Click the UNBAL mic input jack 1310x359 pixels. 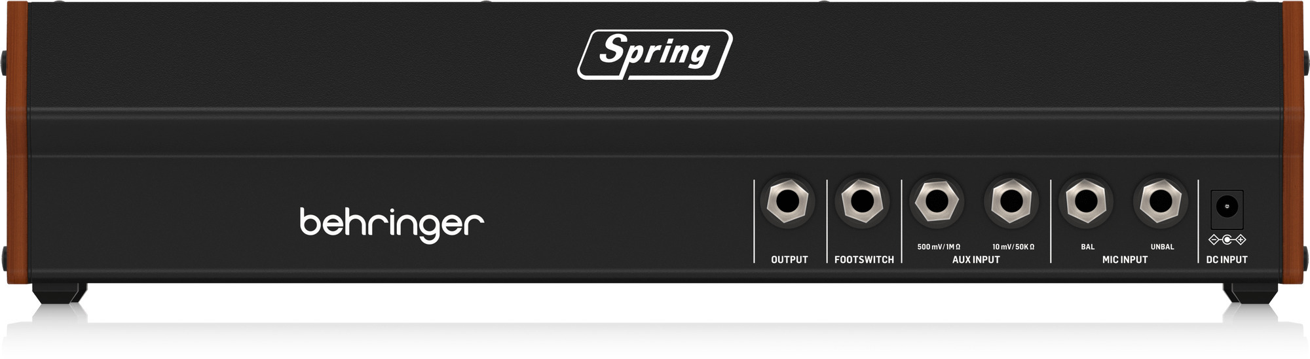[1161, 201]
